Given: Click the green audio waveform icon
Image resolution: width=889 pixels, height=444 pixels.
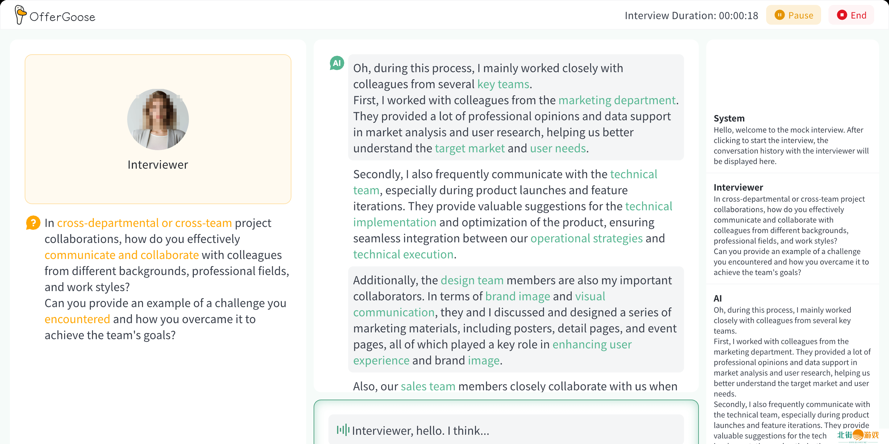Looking at the screenshot, I should (343, 430).
